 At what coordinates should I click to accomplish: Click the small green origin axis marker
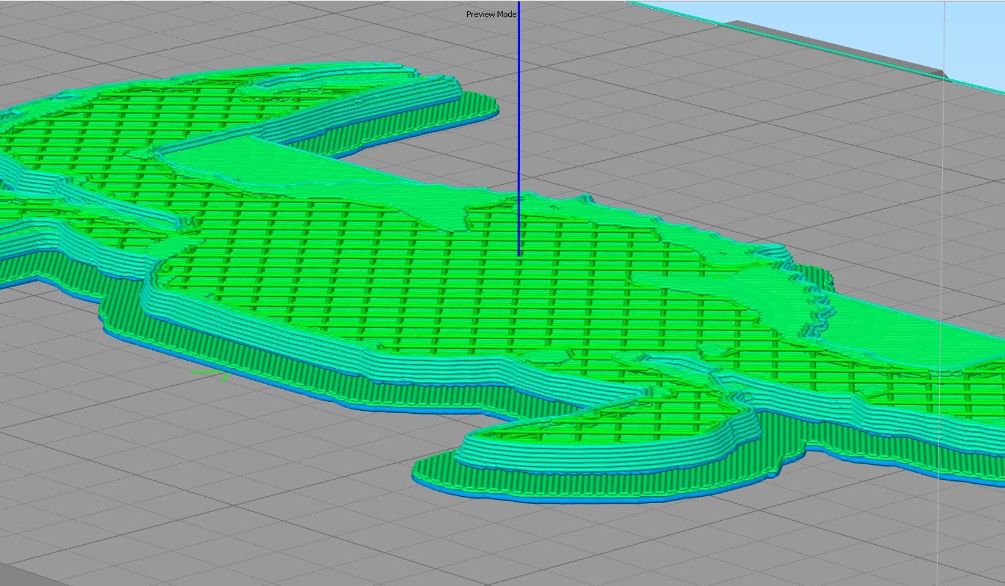[210, 375]
